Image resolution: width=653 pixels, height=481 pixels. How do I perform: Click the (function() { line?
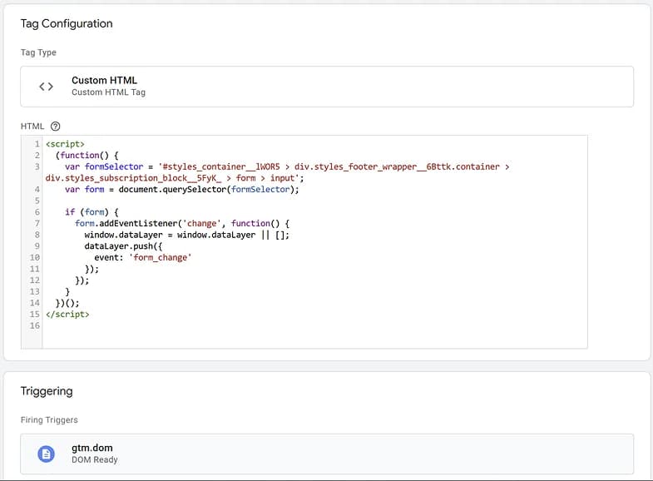pyautogui.click(x=87, y=156)
